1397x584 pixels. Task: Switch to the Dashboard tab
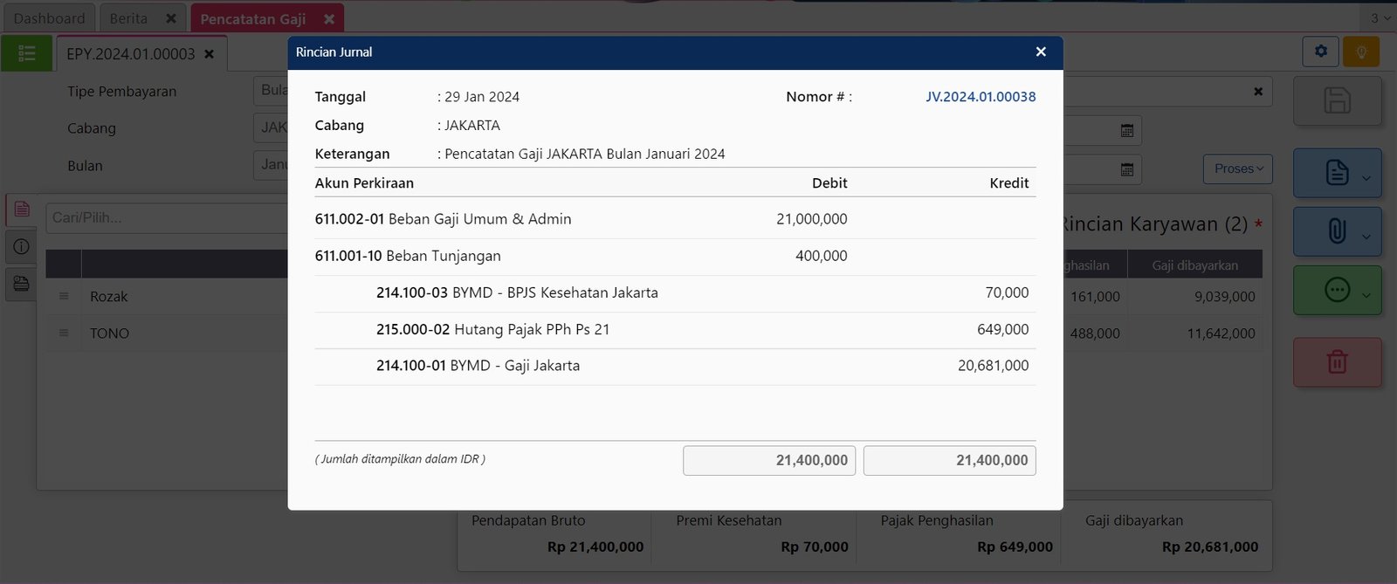point(49,18)
